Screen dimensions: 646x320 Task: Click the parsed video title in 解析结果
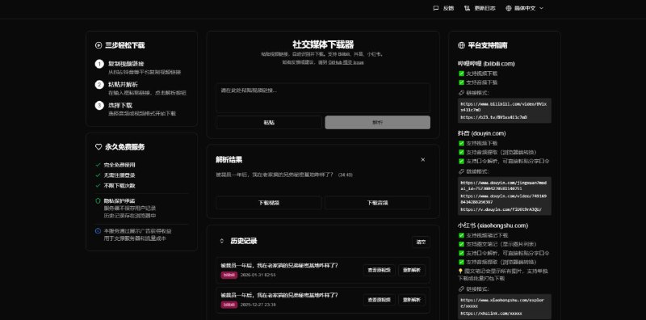click(x=275, y=175)
